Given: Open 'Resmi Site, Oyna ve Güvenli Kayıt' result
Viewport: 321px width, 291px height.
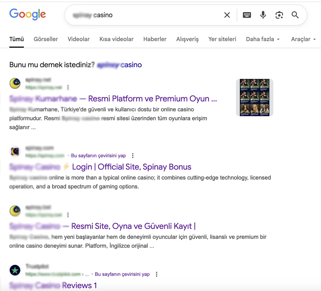Looking at the screenshot, I should (x=102, y=226).
